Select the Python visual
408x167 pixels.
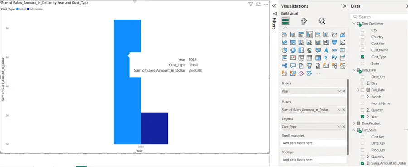tap(335, 58)
